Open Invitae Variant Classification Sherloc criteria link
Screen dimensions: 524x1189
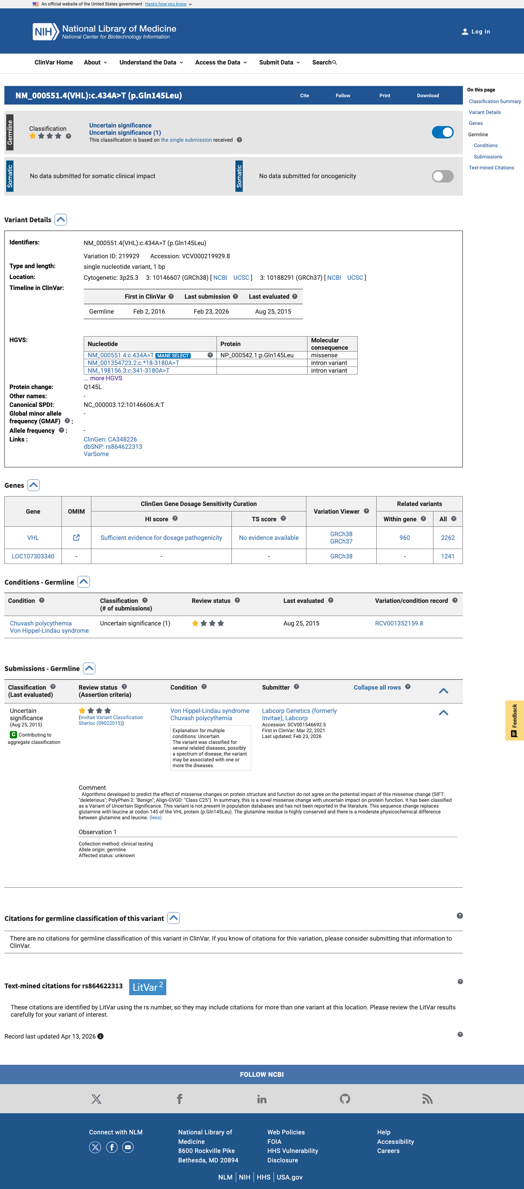[111, 720]
